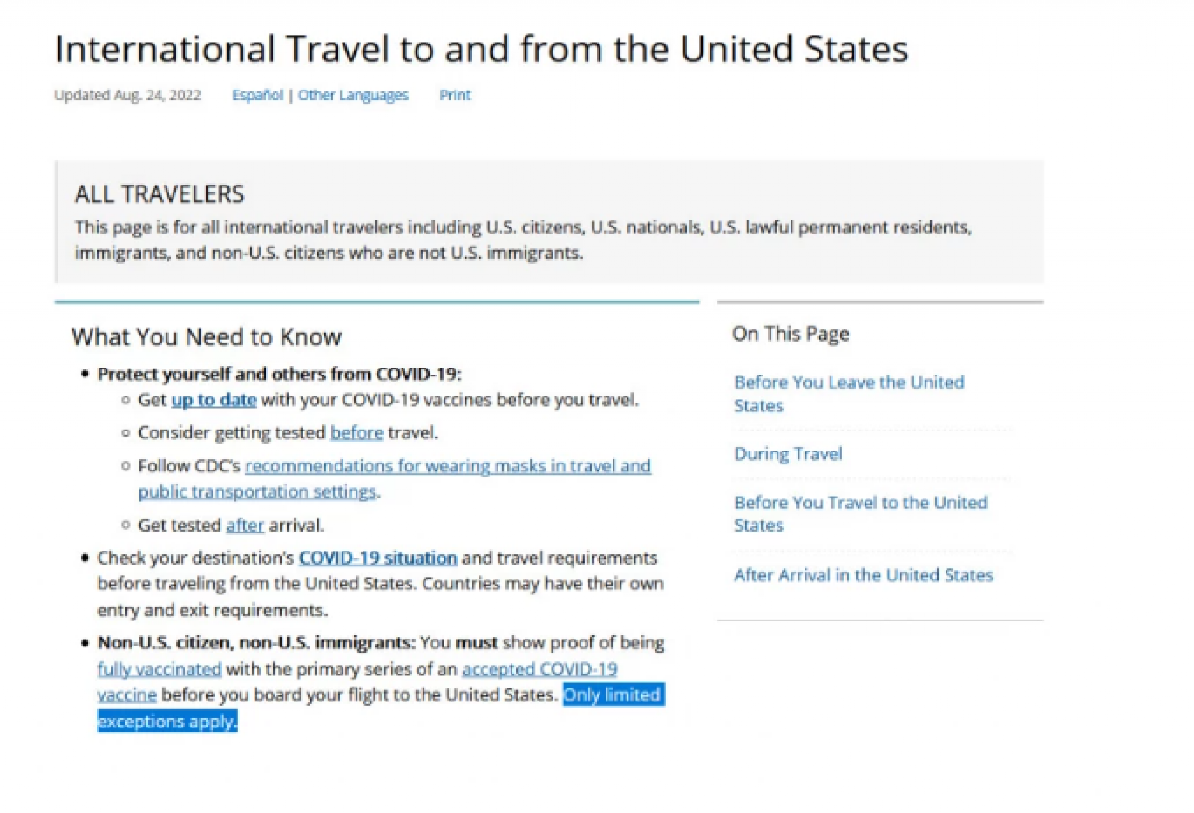Open the "up to date" vaccines link

click(x=213, y=400)
